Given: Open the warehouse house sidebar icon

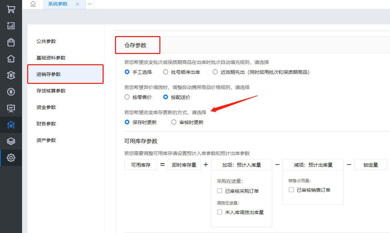Looking at the screenshot, I should coord(11,59).
